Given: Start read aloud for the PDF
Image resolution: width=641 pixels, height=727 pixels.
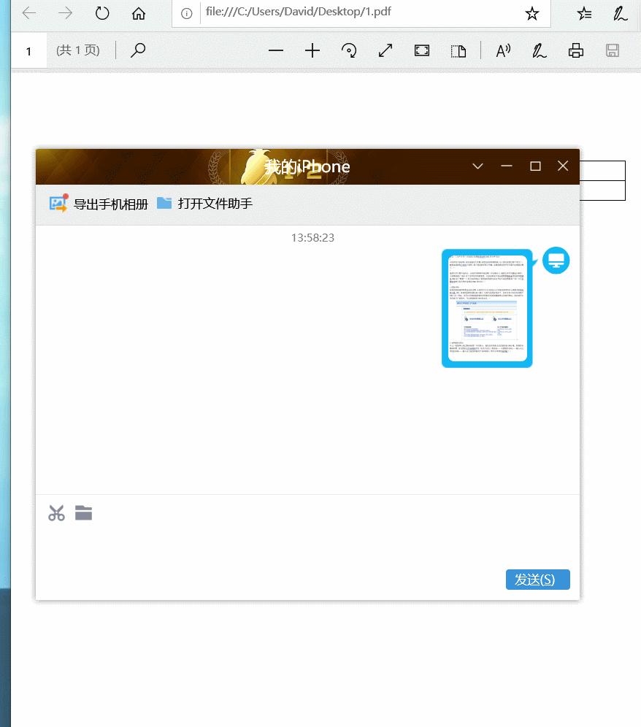Looking at the screenshot, I should click(503, 50).
